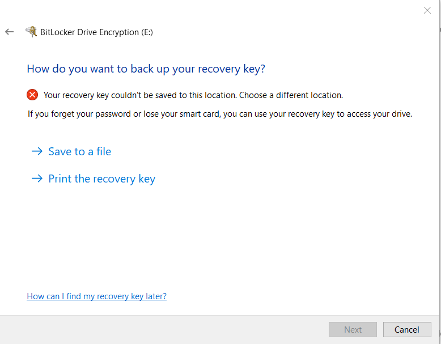Viewport: 441px width, 344px height.
Task: Click the "How do you want to back up" heading
Action: (146, 69)
